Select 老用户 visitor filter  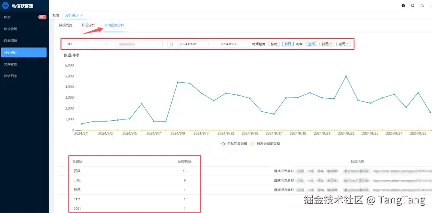(344, 44)
